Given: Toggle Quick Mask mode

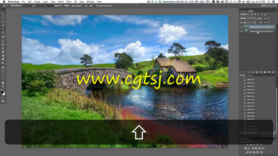Looking at the screenshot, I should click(3, 98).
